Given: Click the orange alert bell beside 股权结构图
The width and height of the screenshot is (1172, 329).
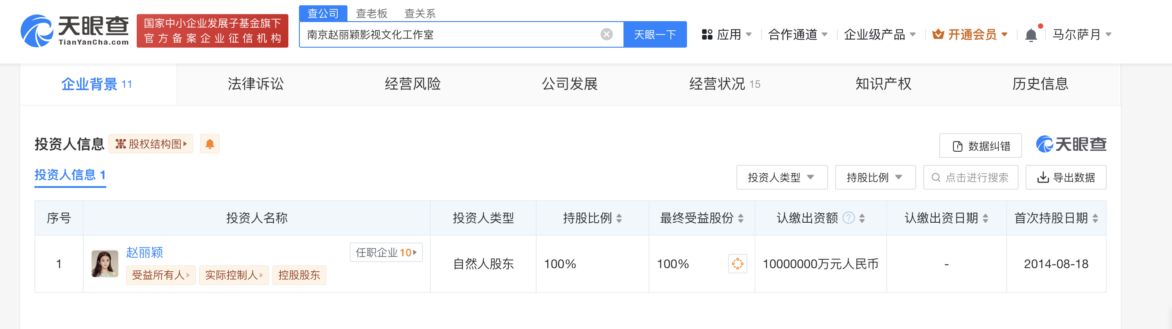Looking at the screenshot, I should [x=210, y=144].
